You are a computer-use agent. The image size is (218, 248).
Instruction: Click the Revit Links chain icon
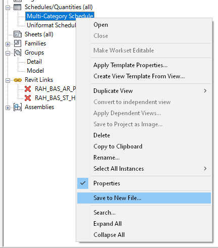click(x=18, y=80)
